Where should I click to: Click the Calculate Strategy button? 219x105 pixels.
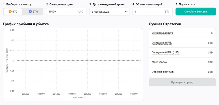[196, 12]
